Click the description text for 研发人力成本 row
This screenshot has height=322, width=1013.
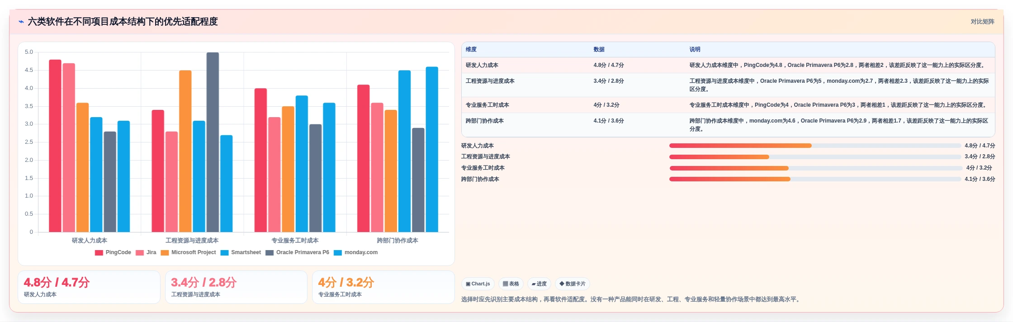coord(838,65)
